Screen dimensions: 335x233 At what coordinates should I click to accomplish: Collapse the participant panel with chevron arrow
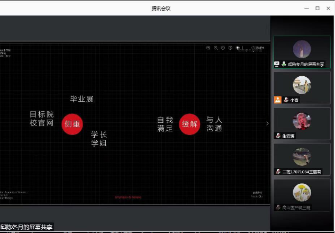tap(267, 123)
